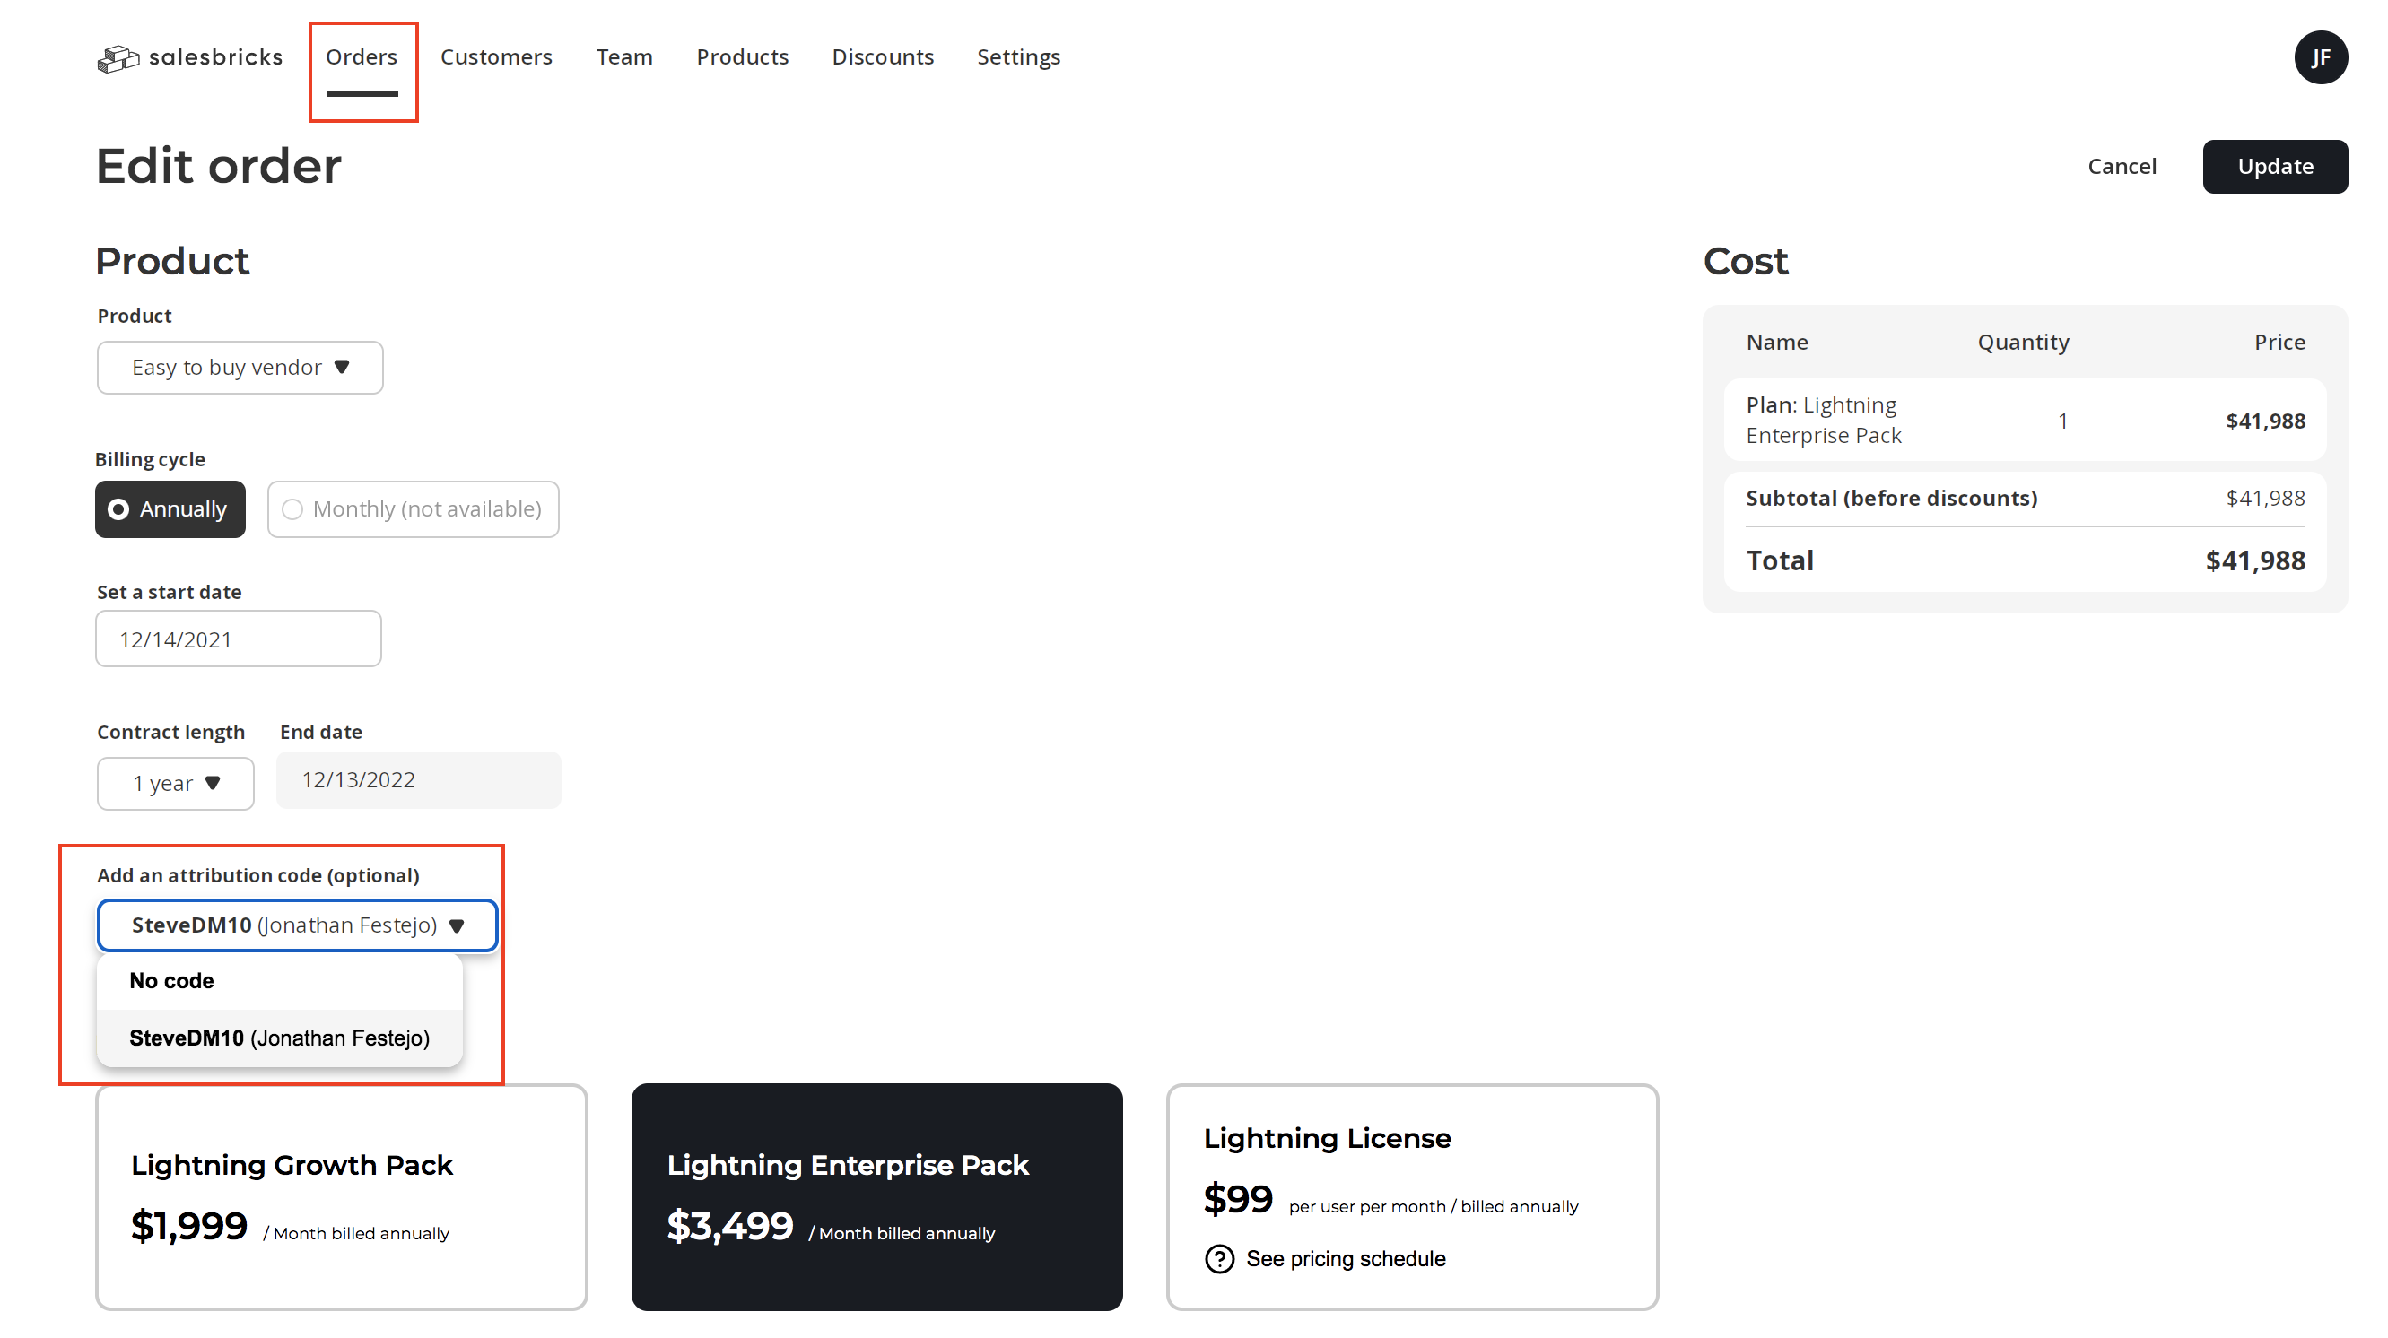Screen dimensions: 2388x1338
Task: Click the pricing schedule question mark icon
Action: click(1219, 1258)
